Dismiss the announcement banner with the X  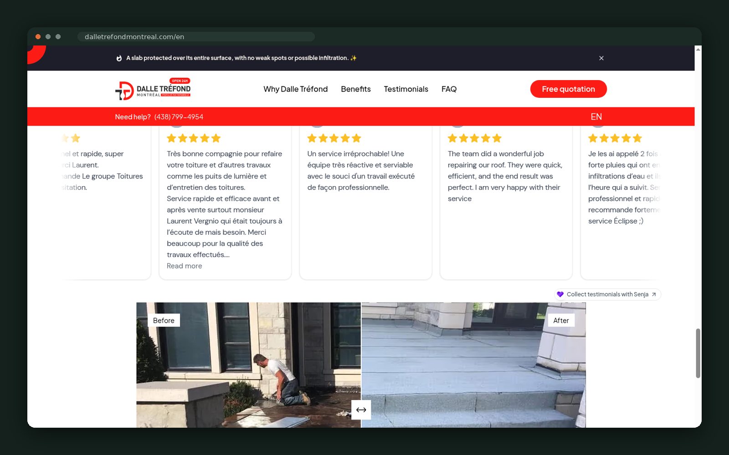click(x=601, y=58)
